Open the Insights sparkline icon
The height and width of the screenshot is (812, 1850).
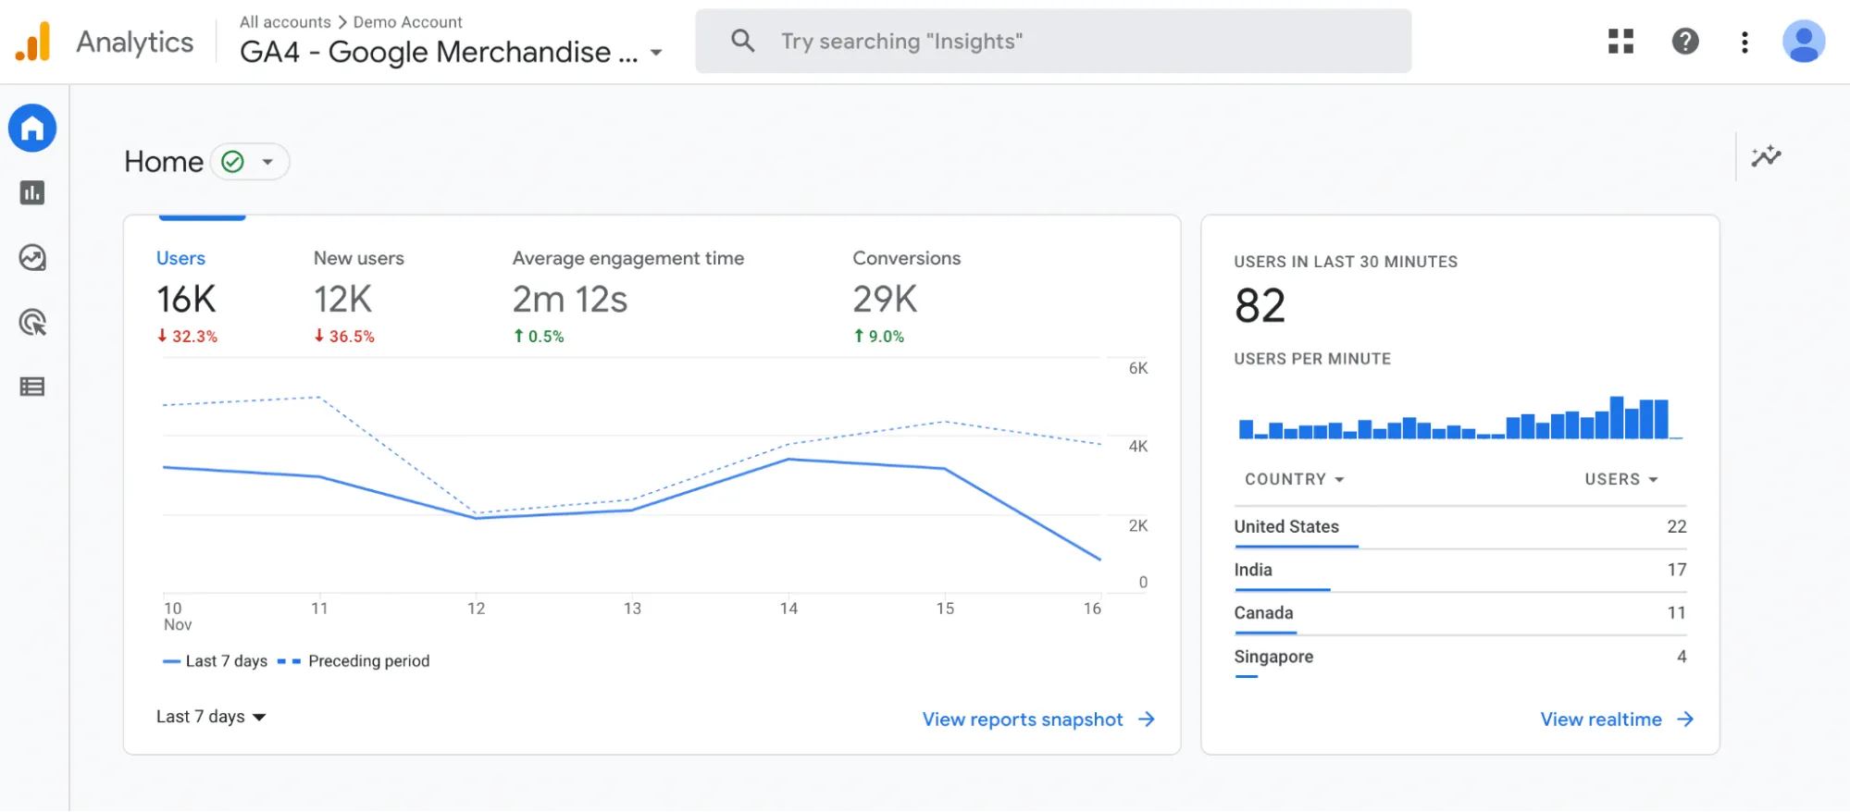pos(1766,156)
